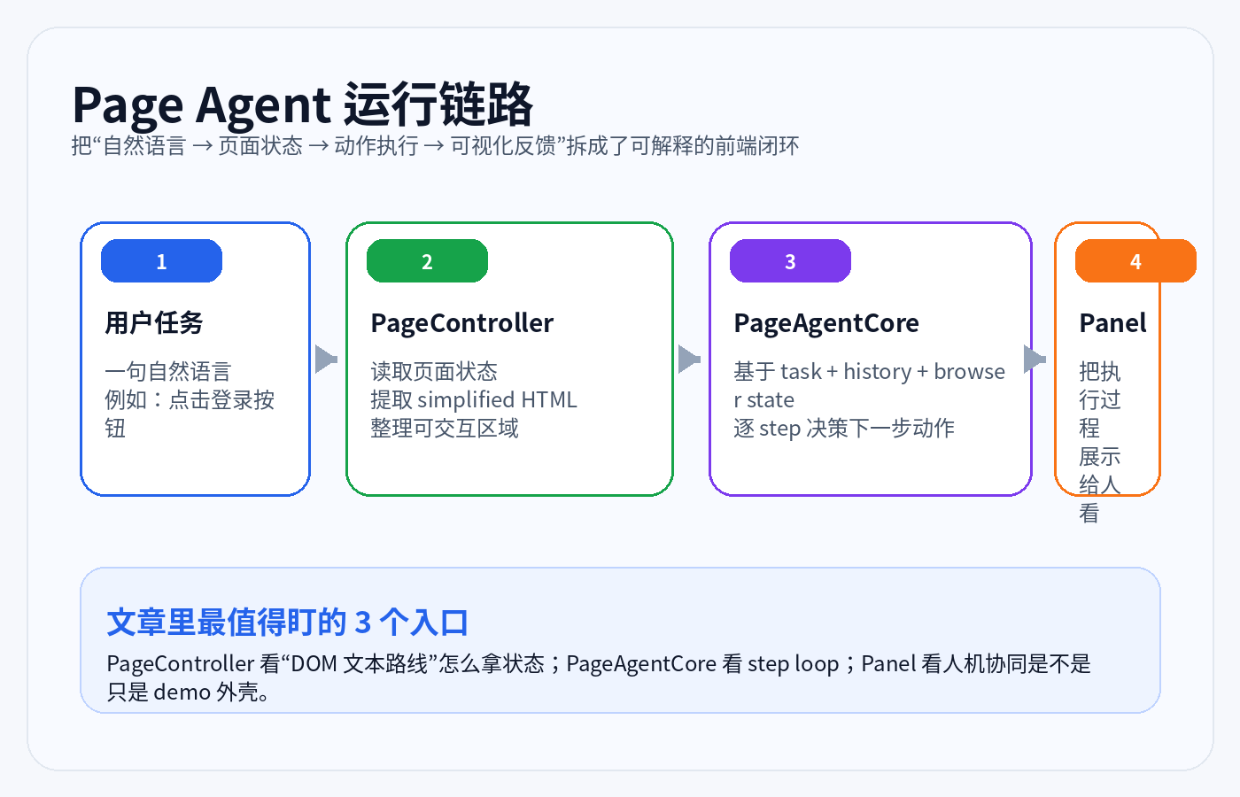
Task: Click the orange numbered badge 4
Action: 1136,260
